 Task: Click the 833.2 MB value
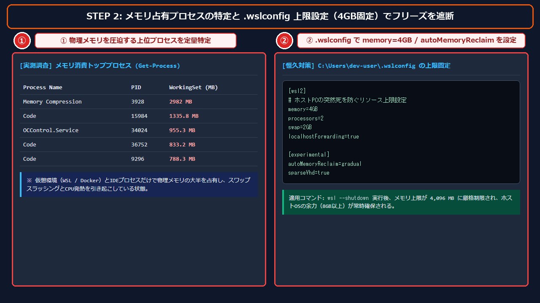(182, 145)
